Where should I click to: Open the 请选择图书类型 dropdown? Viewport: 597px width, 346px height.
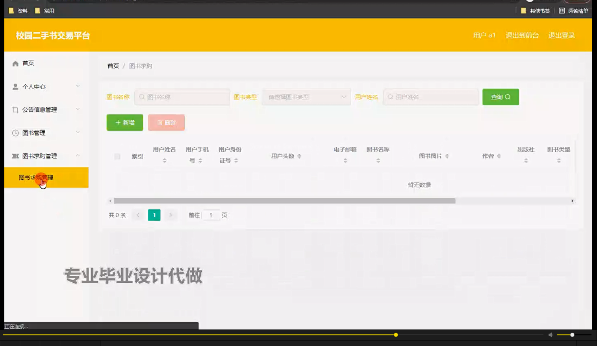coord(306,97)
